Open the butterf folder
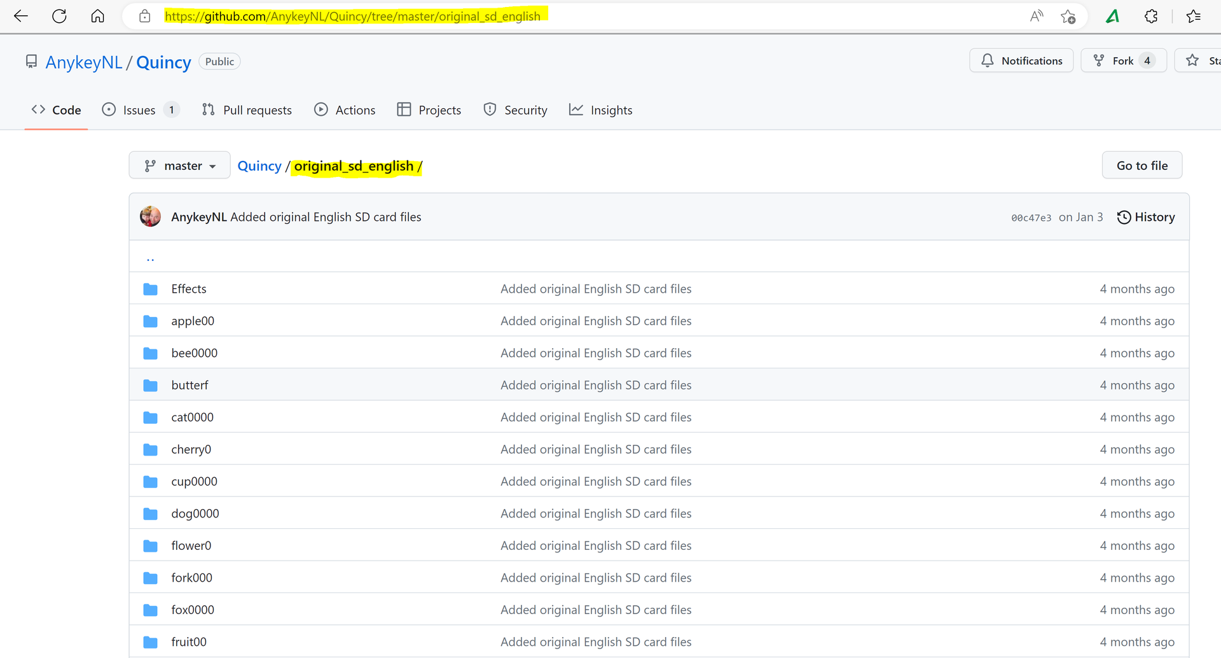This screenshot has width=1221, height=658. coord(190,386)
